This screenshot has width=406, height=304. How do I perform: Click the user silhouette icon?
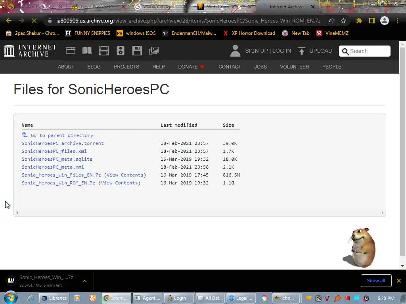pos(235,51)
